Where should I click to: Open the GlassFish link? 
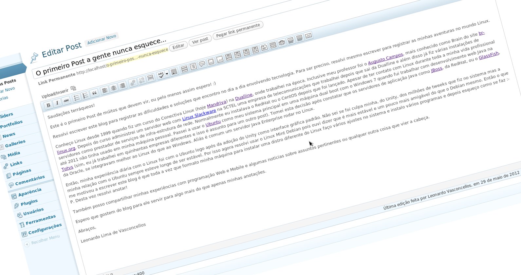tap(489, 55)
